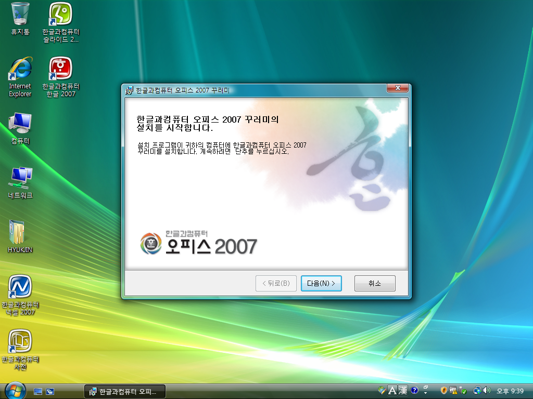Image resolution: width=533 pixels, height=399 pixels.
Task: Open the Windows Start orb
Action: click(15, 391)
